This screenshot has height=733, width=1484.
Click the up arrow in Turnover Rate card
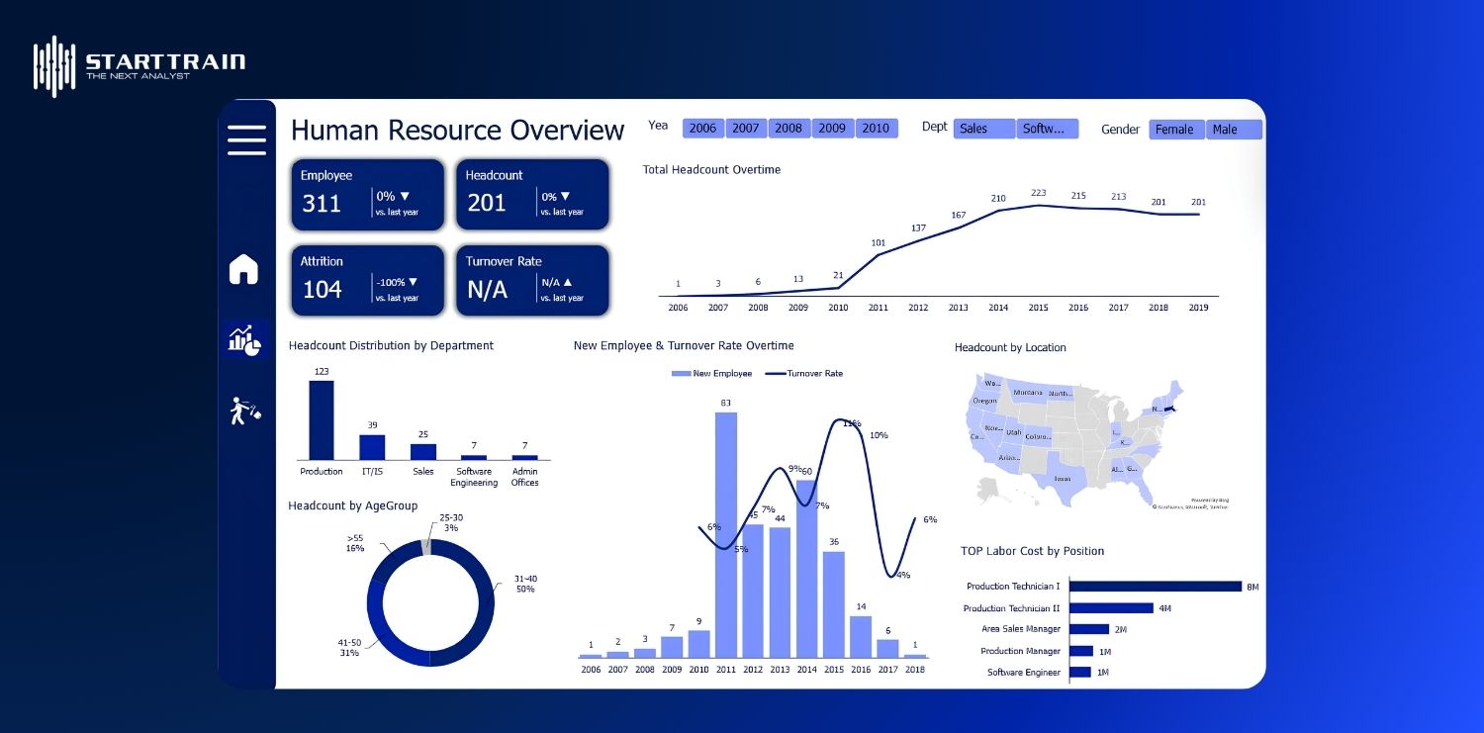pyautogui.click(x=568, y=282)
